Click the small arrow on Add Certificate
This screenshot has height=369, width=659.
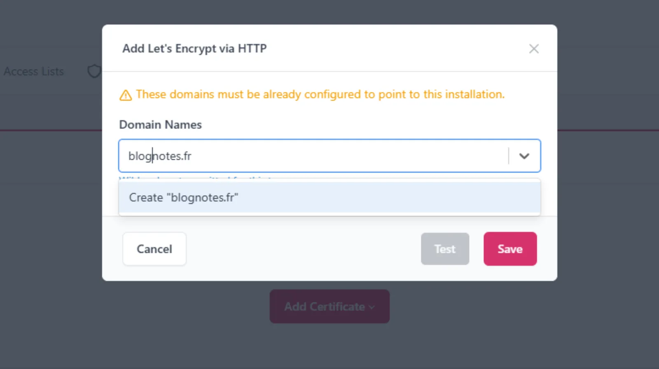pyautogui.click(x=372, y=307)
